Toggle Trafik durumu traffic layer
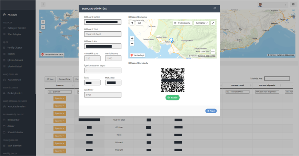299x156 pixels. tap(182, 23)
